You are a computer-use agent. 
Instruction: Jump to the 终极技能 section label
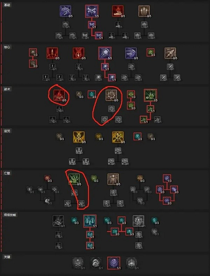click(x=10, y=215)
